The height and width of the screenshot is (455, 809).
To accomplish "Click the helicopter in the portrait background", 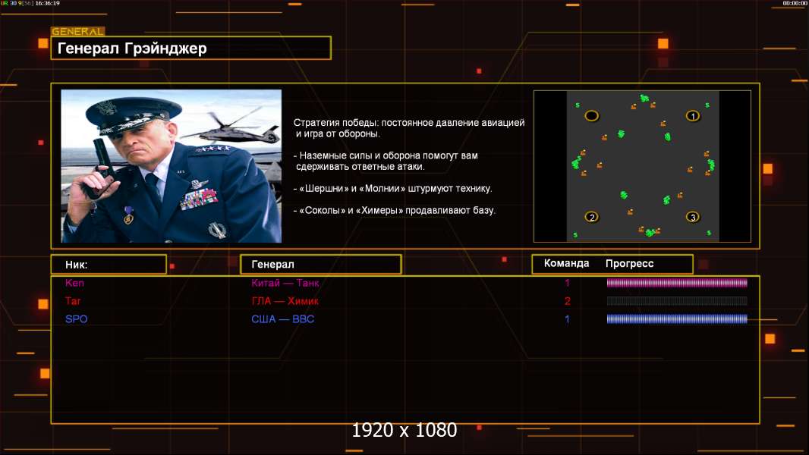I will point(232,129).
